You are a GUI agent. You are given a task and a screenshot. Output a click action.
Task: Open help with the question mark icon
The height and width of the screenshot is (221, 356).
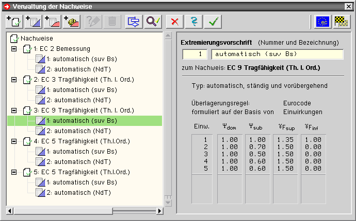point(193,22)
